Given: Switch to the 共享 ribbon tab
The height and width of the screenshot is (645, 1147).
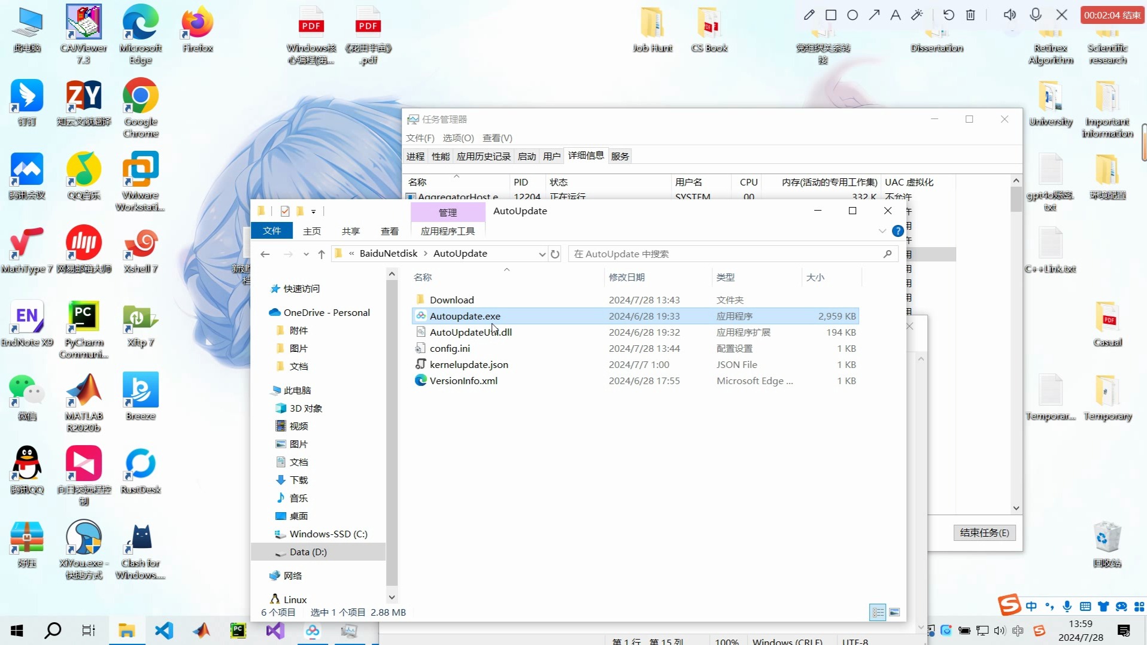Looking at the screenshot, I should point(351,231).
